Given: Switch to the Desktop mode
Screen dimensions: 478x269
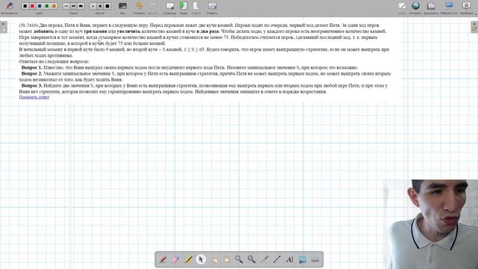Looking at the screenshot, I should click(x=449, y=6).
